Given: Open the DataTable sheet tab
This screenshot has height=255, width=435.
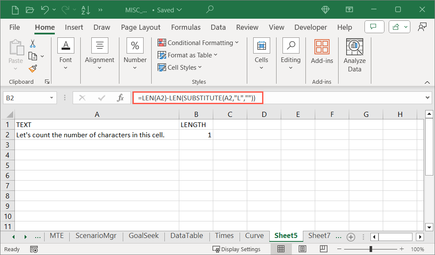Looking at the screenshot, I should (186, 235).
